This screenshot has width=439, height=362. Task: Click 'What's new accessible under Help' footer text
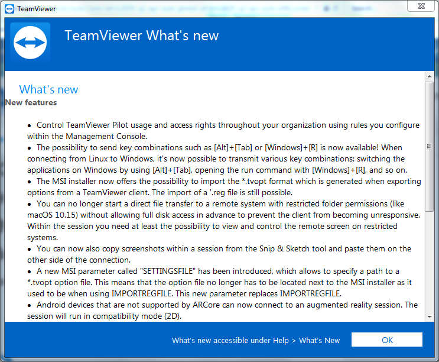point(256,340)
